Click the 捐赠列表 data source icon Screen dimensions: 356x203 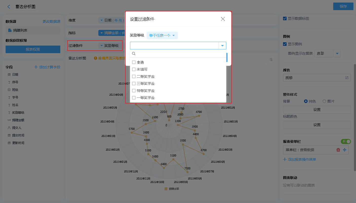[x=10, y=30]
